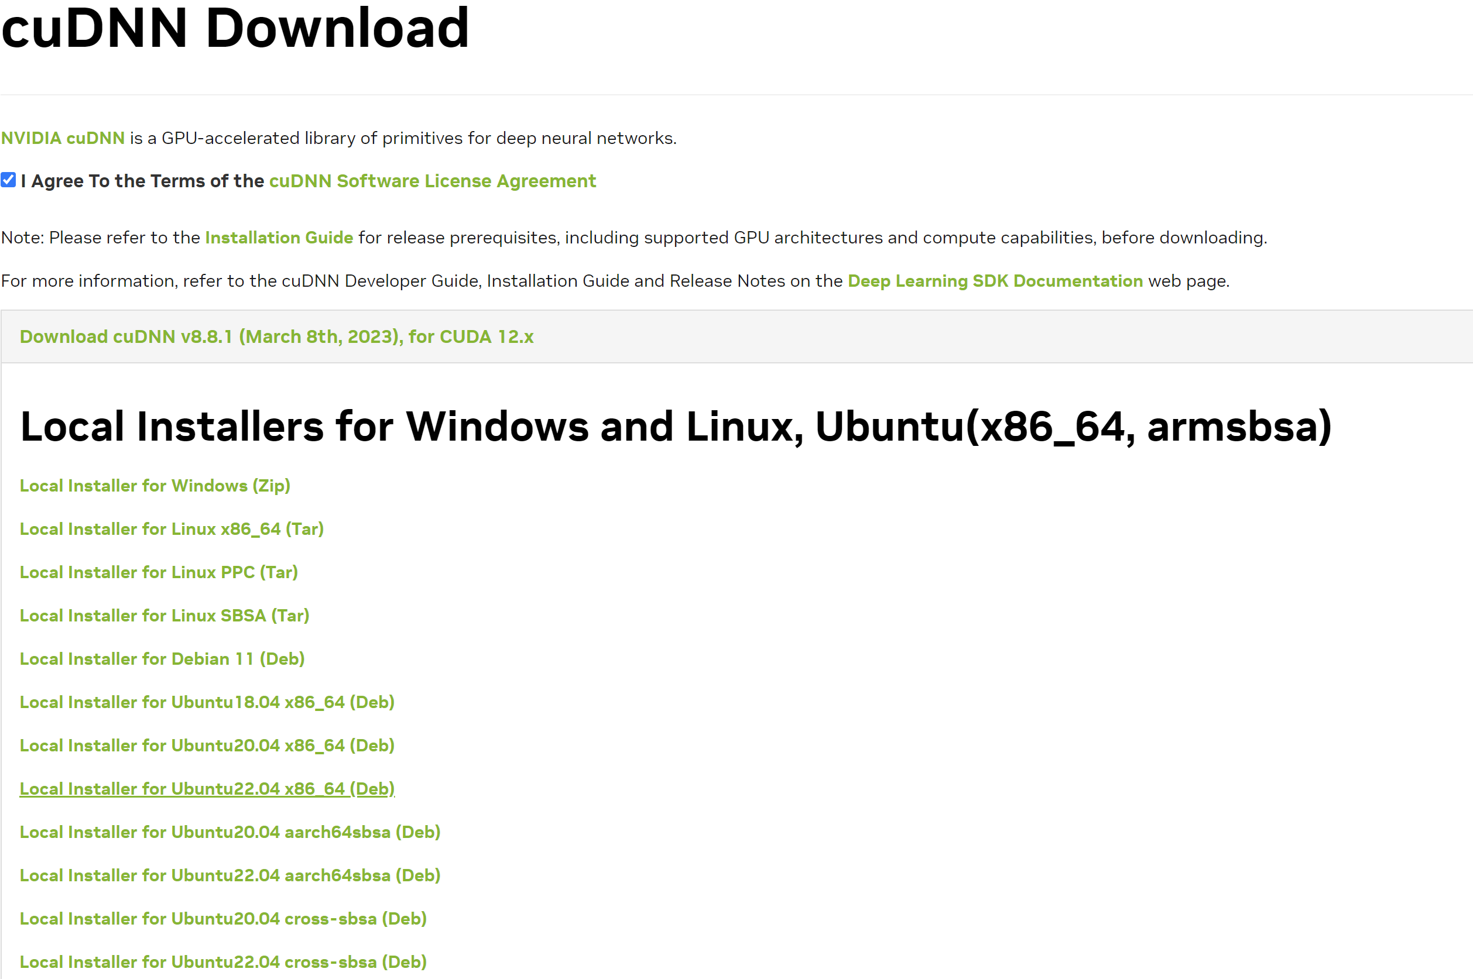Viewport: 1473px width, 979px height.
Task: Download installer for Ubuntu22.04 x86_64 (Deb)
Action: [x=207, y=789]
